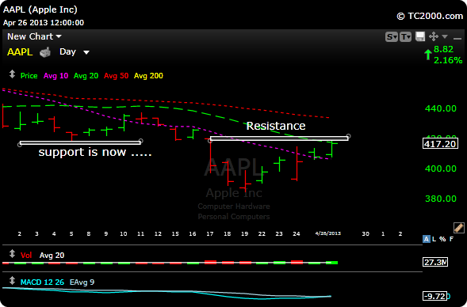Select the Avg 50 moving average label
This screenshot has width=467, height=307.
[x=116, y=76]
